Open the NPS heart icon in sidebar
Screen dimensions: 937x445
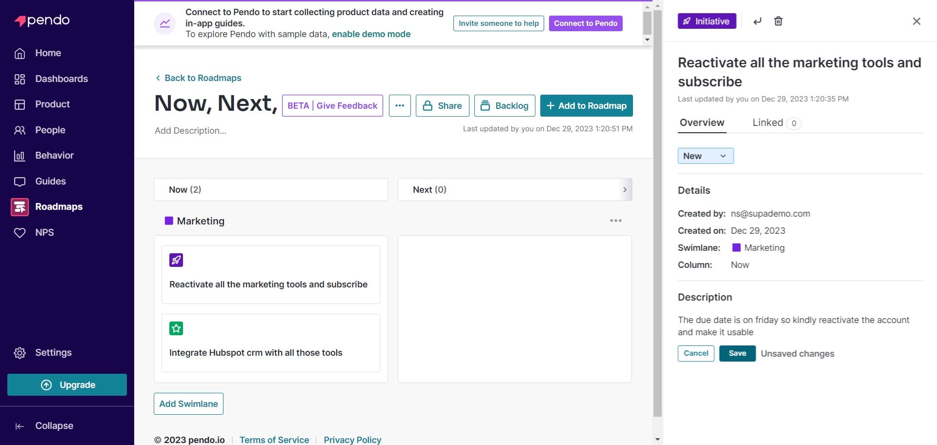click(20, 233)
